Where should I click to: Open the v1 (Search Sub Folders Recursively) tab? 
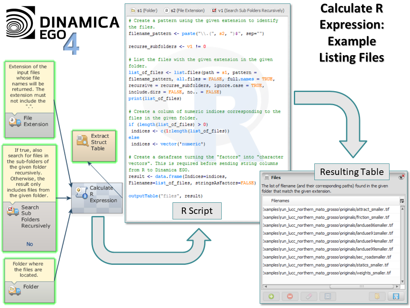point(248,10)
